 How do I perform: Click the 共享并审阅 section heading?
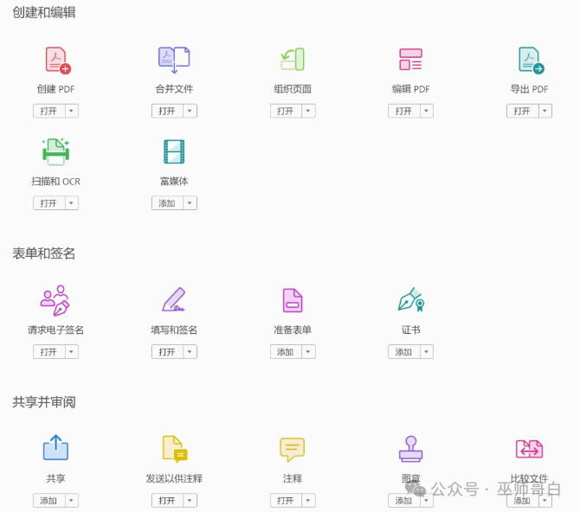44,402
